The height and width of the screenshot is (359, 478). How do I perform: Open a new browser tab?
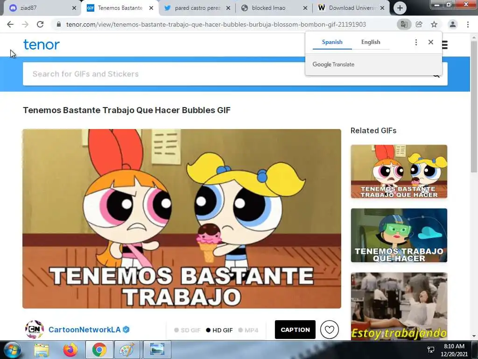pos(400,8)
